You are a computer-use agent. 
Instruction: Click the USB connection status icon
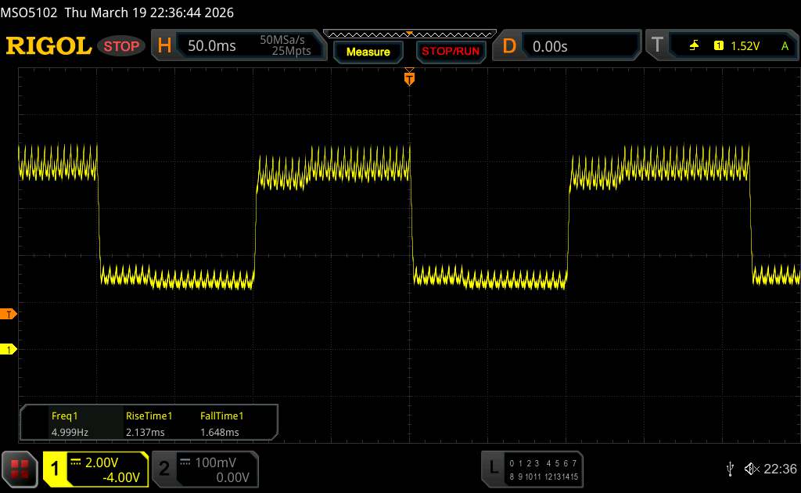click(731, 468)
